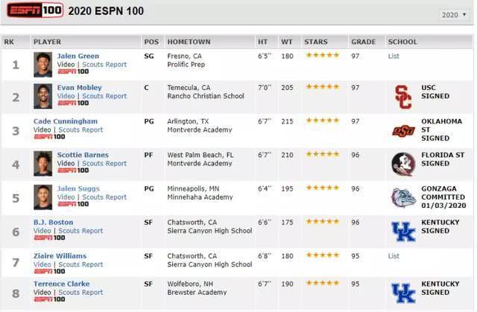
Task: Click the Florida State Seminoles logo
Action: [403, 164]
